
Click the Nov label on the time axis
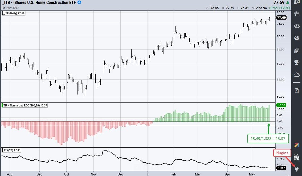93,174
